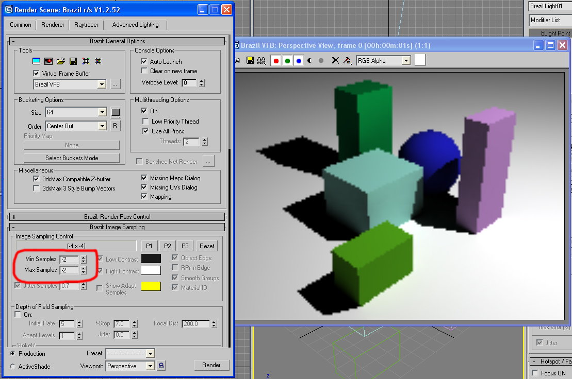Click the cyan frame buffer window icon in Tools
Image resolution: width=572 pixels, height=379 pixels.
point(36,61)
